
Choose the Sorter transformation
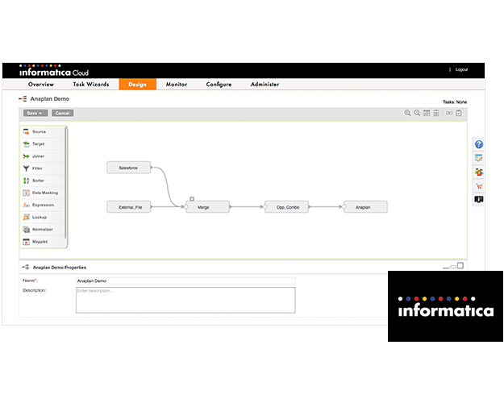pyautogui.click(x=43, y=181)
